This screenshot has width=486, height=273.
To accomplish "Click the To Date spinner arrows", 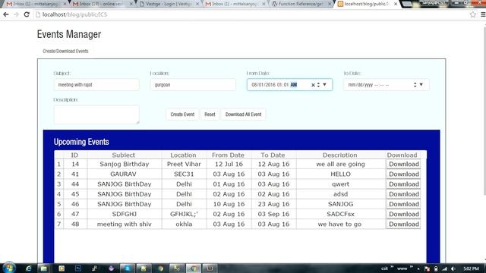I will point(415,84).
